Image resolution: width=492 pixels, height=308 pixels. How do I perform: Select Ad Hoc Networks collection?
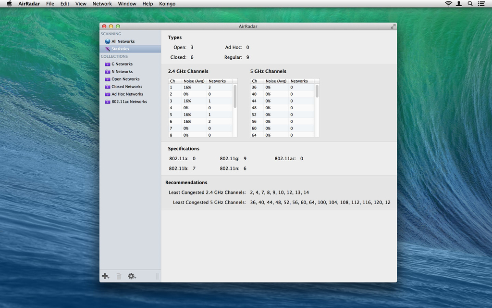pyautogui.click(x=127, y=94)
